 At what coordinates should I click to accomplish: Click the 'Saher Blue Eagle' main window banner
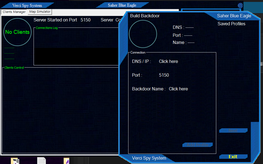coord(122,5)
